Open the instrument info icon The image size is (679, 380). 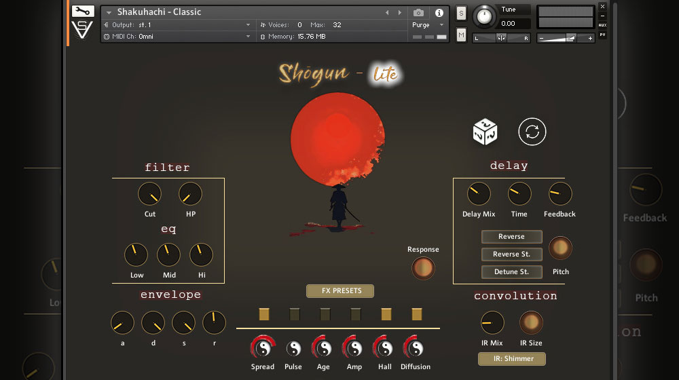click(x=439, y=12)
